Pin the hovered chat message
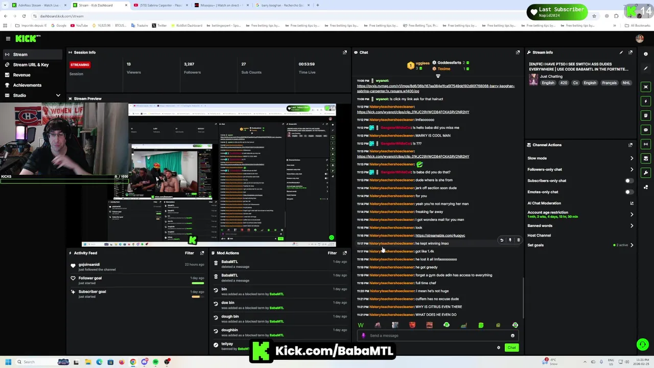 click(x=510, y=240)
